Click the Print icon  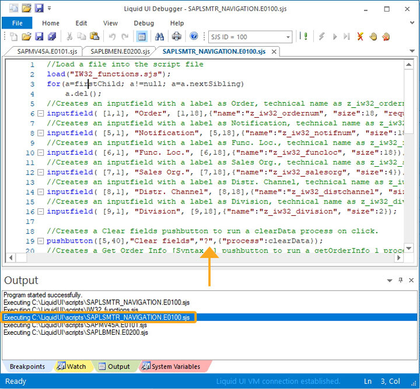tap(177, 36)
